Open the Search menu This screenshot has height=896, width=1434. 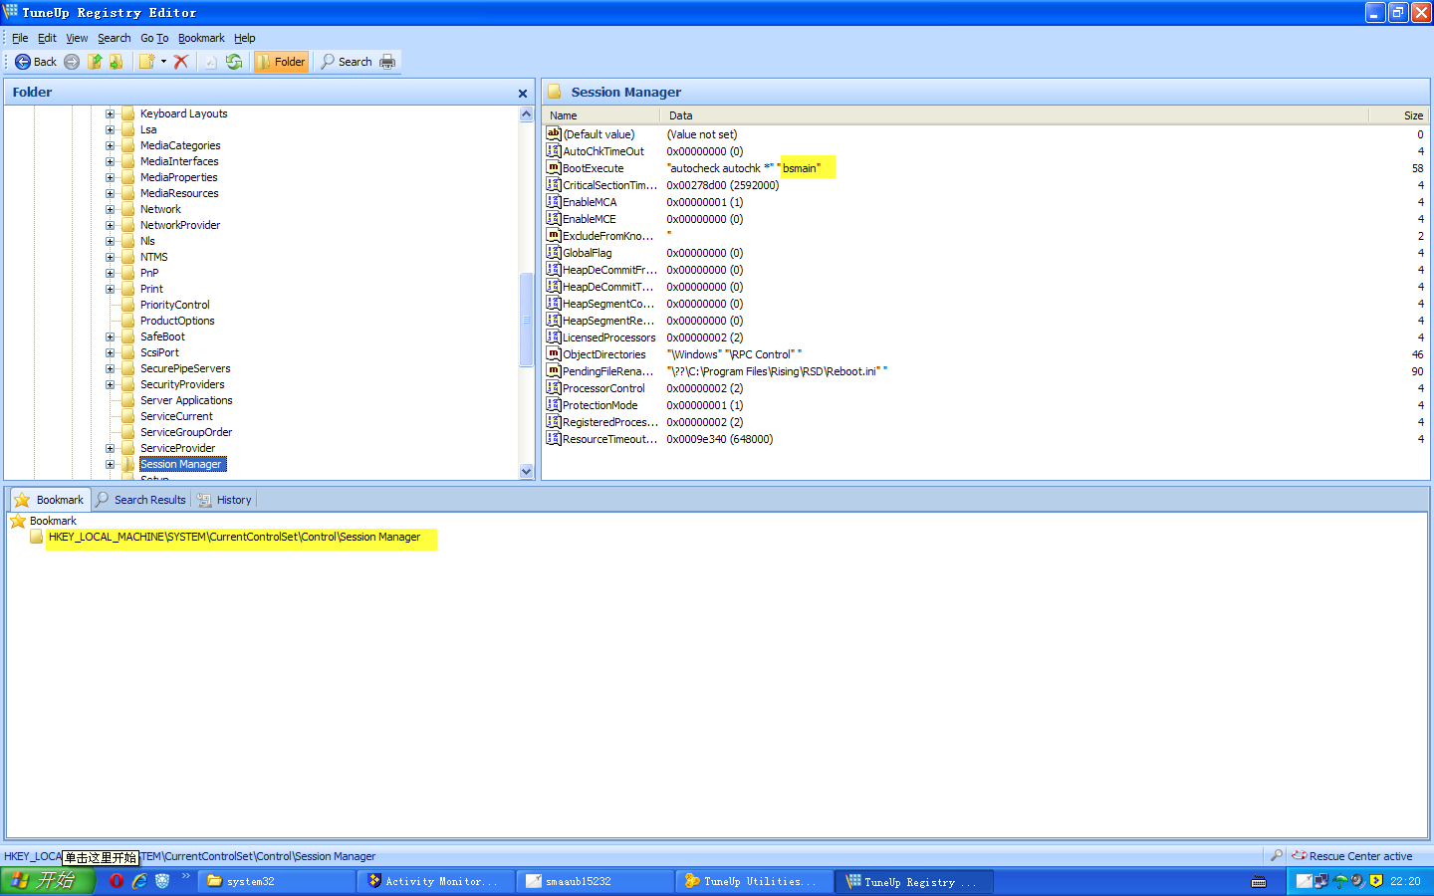tap(115, 38)
